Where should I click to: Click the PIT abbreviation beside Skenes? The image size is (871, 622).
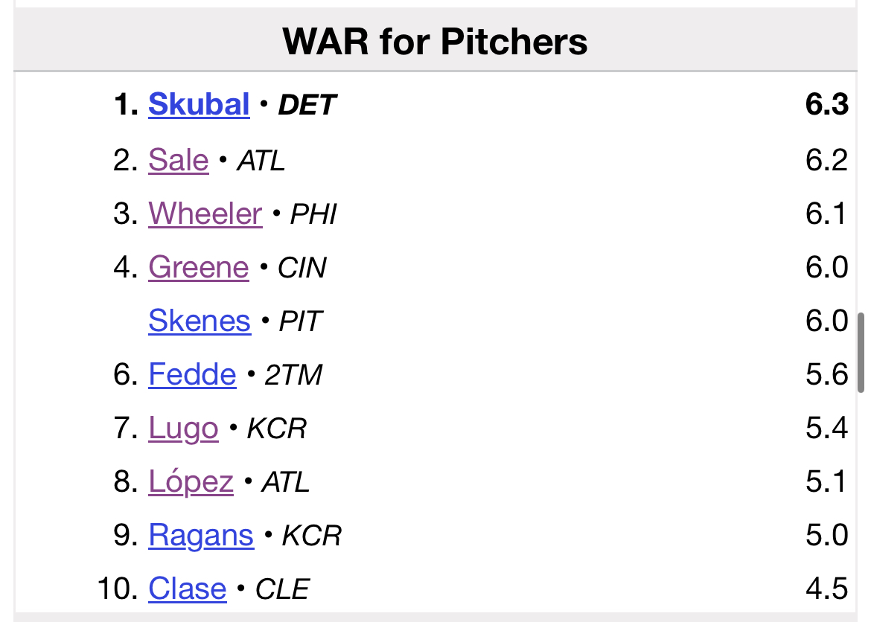click(301, 321)
